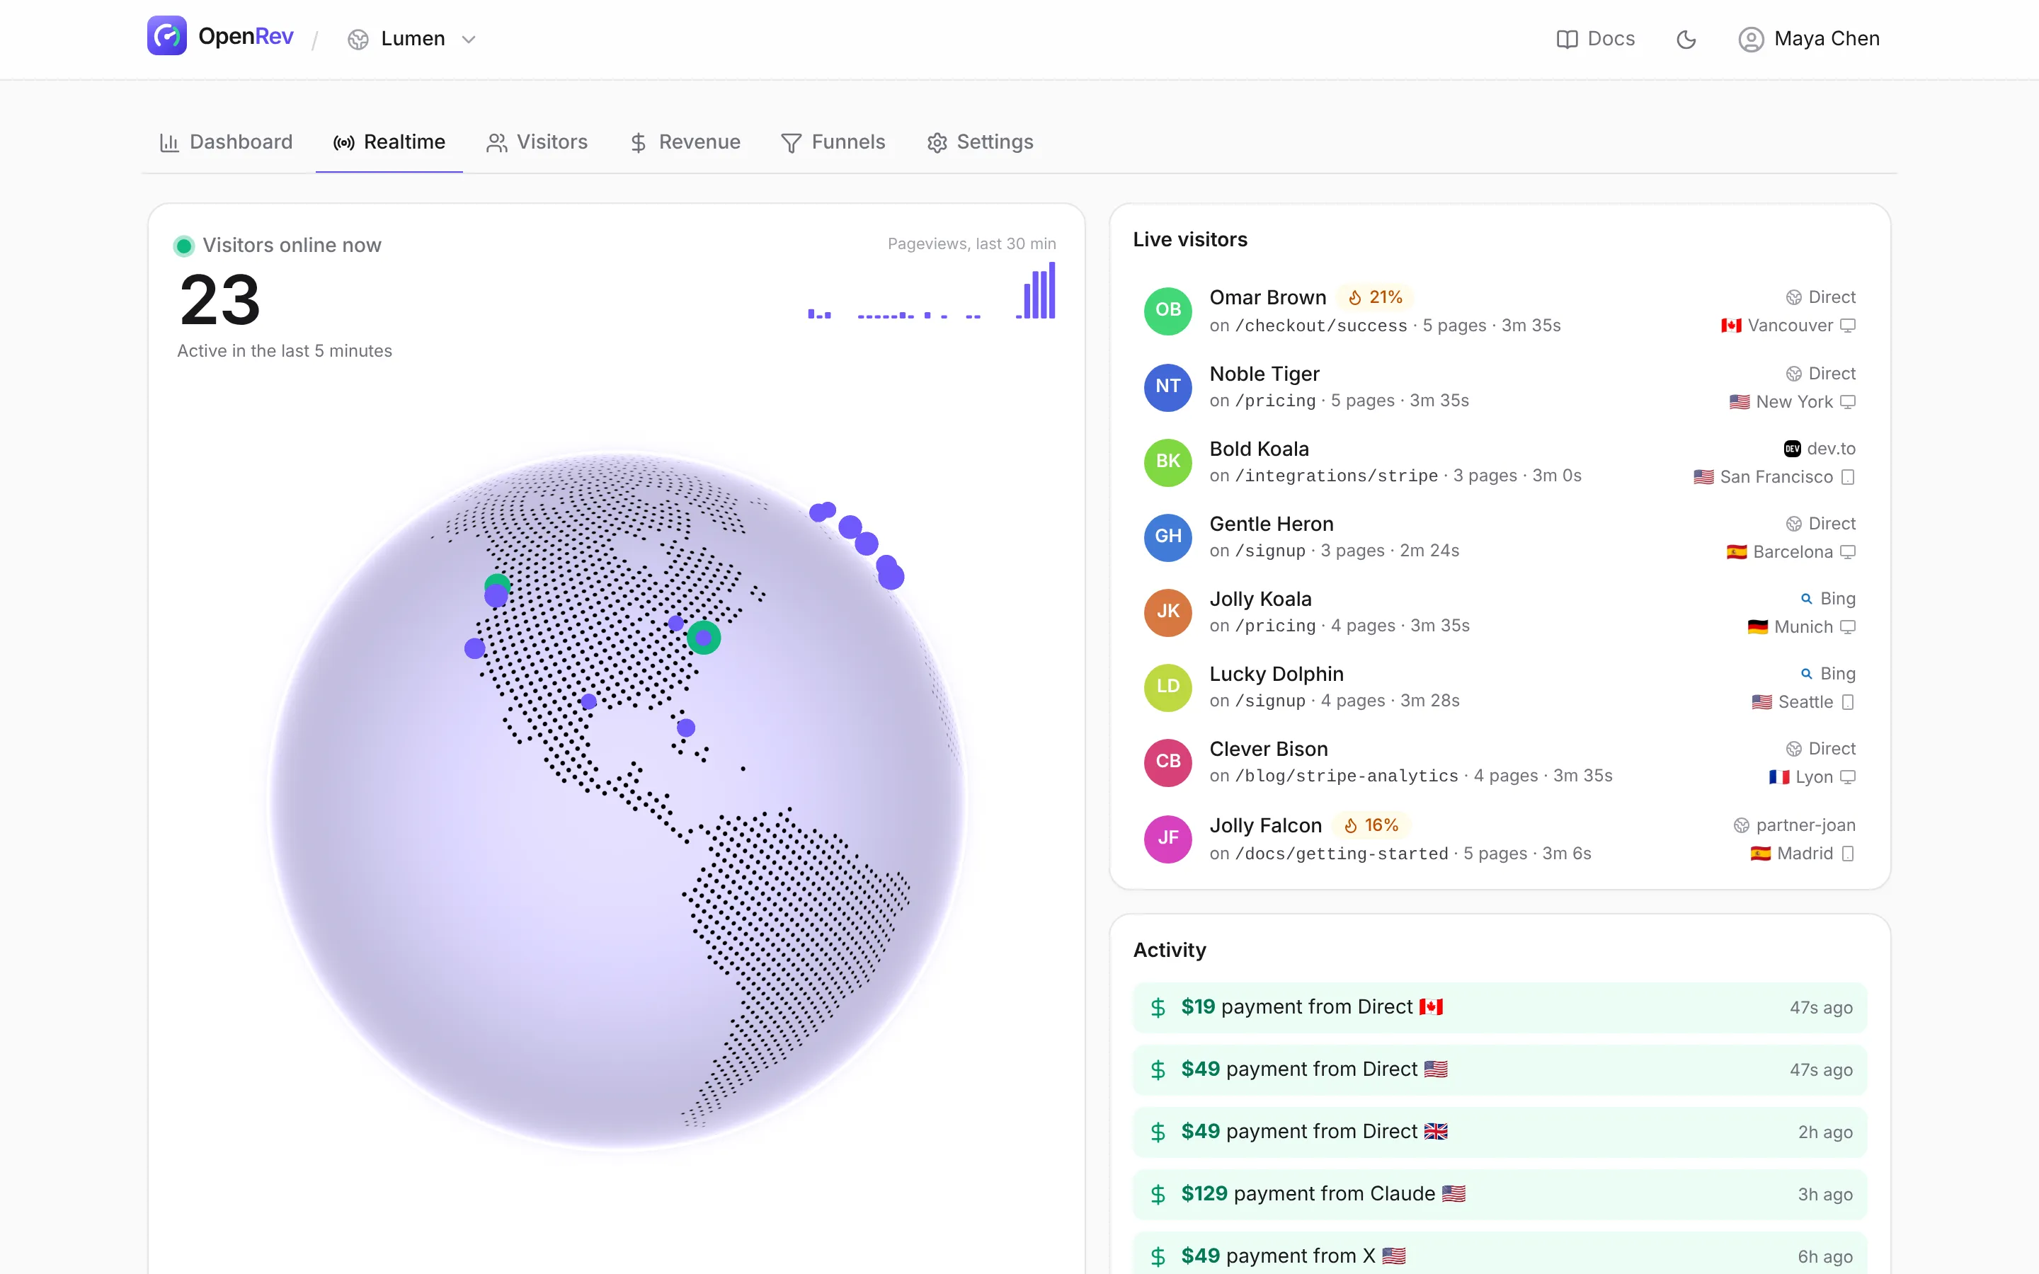The width and height of the screenshot is (2039, 1274).
Task: Click the mobile device icon beside Madrid
Action: click(1848, 854)
